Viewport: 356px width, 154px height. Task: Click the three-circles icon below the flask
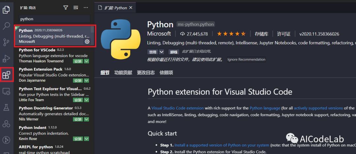tap(6, 124)
